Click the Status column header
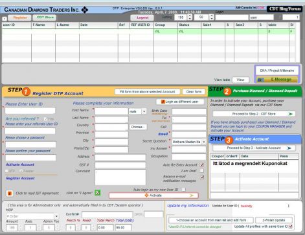Image resolution: width=305 pixels, height=235 pixels. [x=190, y=25]
